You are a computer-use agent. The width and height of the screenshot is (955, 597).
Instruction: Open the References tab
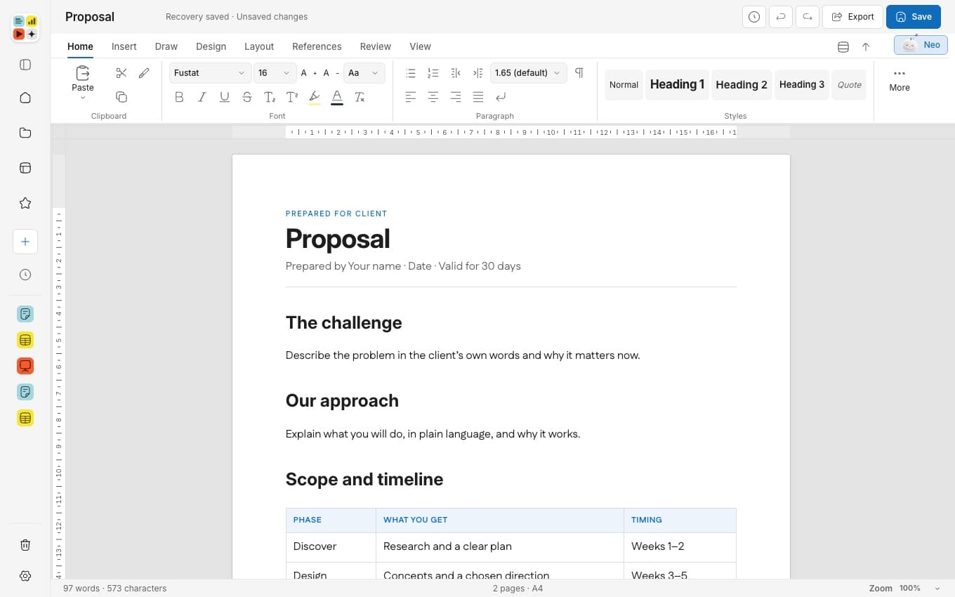tap(317, 46)
